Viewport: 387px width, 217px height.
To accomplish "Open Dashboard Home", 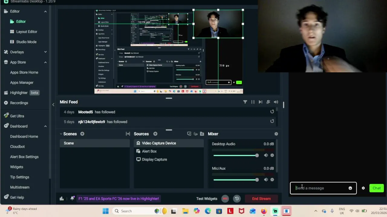I will click(24, 137).
